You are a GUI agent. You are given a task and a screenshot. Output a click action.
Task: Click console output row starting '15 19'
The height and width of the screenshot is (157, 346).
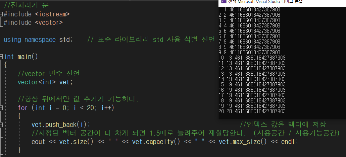coord(252,84)
